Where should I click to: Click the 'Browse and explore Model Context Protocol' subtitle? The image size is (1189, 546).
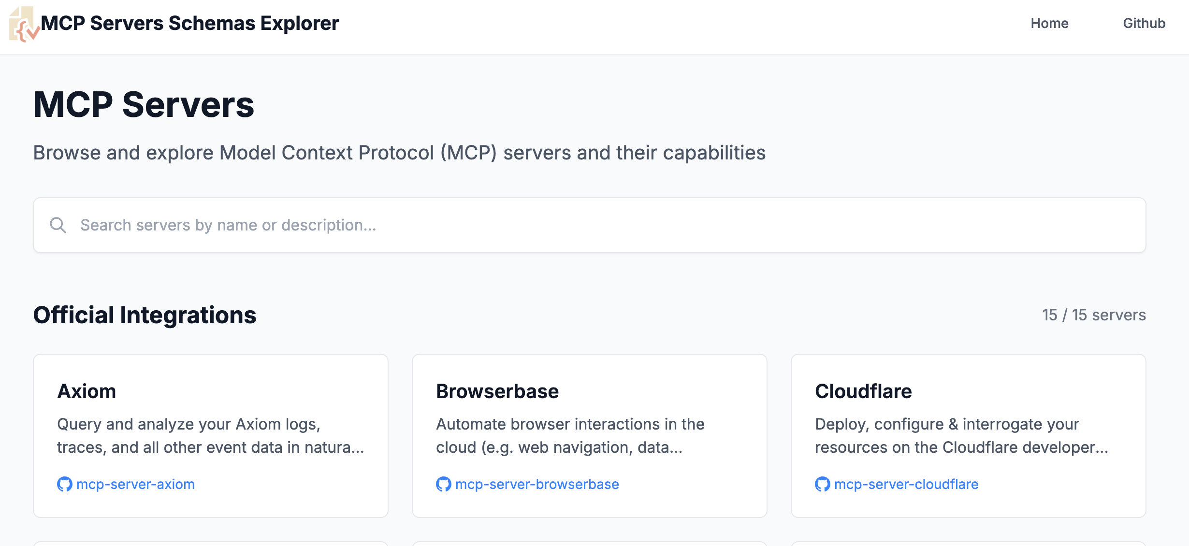point(399,153)
